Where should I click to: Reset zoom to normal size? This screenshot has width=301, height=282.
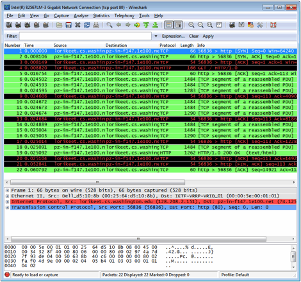click(x=209, y=25)
